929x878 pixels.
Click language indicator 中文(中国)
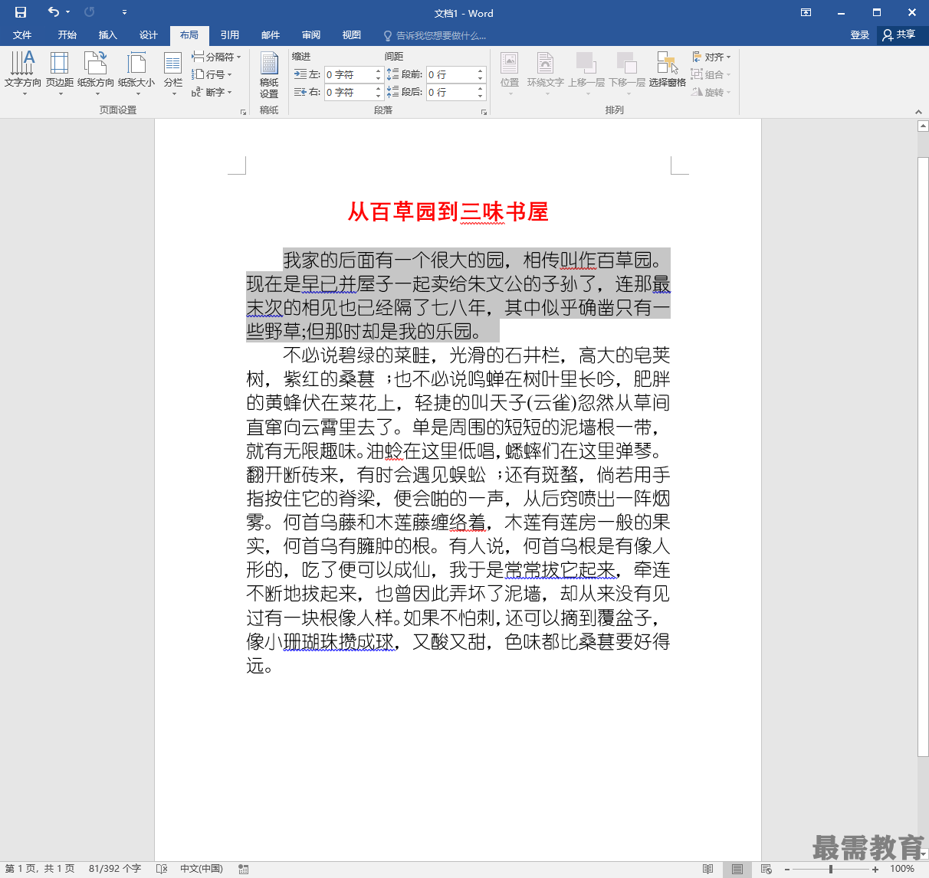tap(202, 869)
